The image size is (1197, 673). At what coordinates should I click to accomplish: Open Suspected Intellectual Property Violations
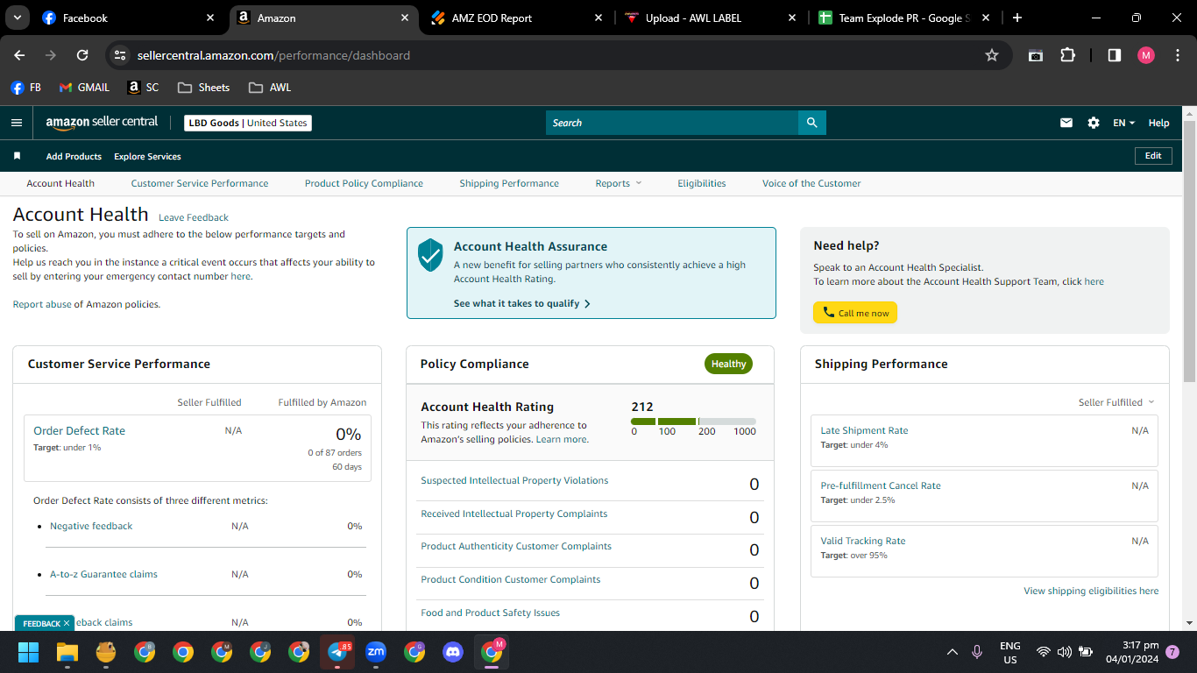[x=514, y=480]
